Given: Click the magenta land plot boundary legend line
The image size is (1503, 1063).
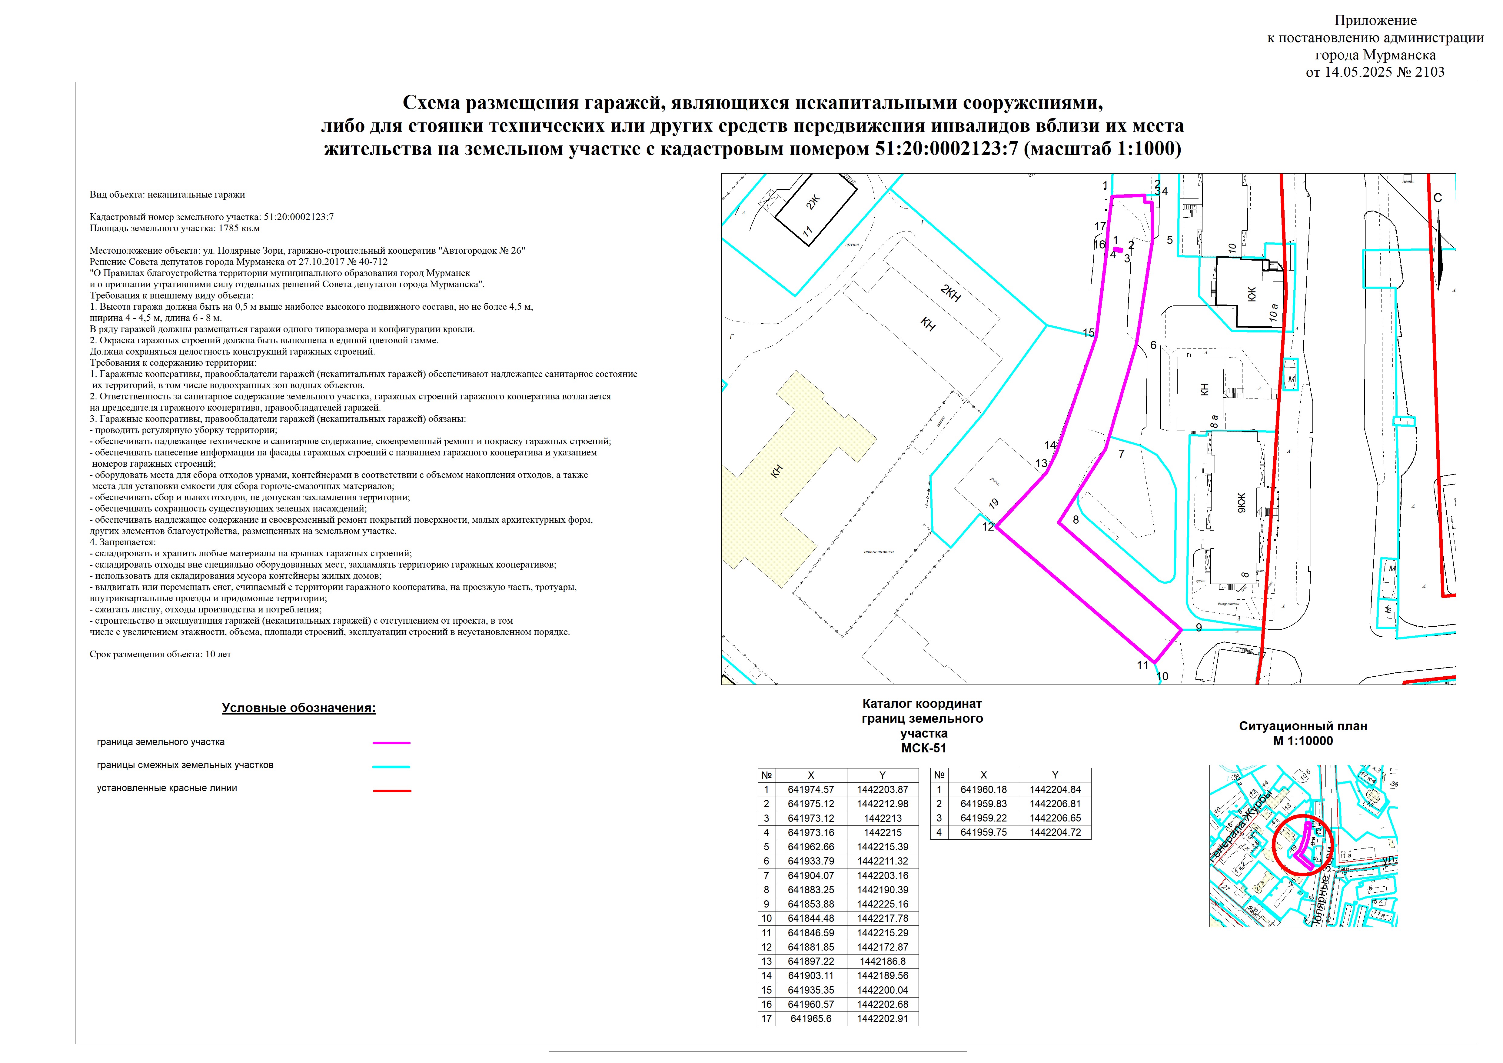Looking at the screenshot, I should (x=391, y=744).
